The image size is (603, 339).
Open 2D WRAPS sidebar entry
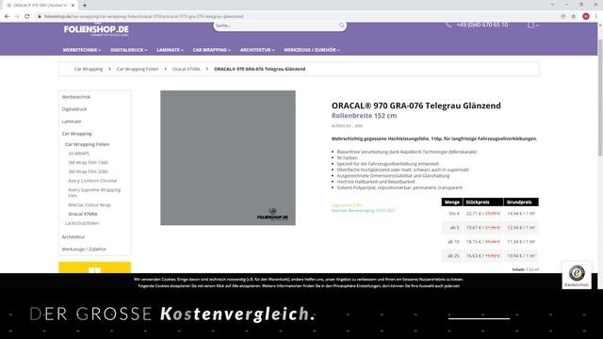[79, 153]
